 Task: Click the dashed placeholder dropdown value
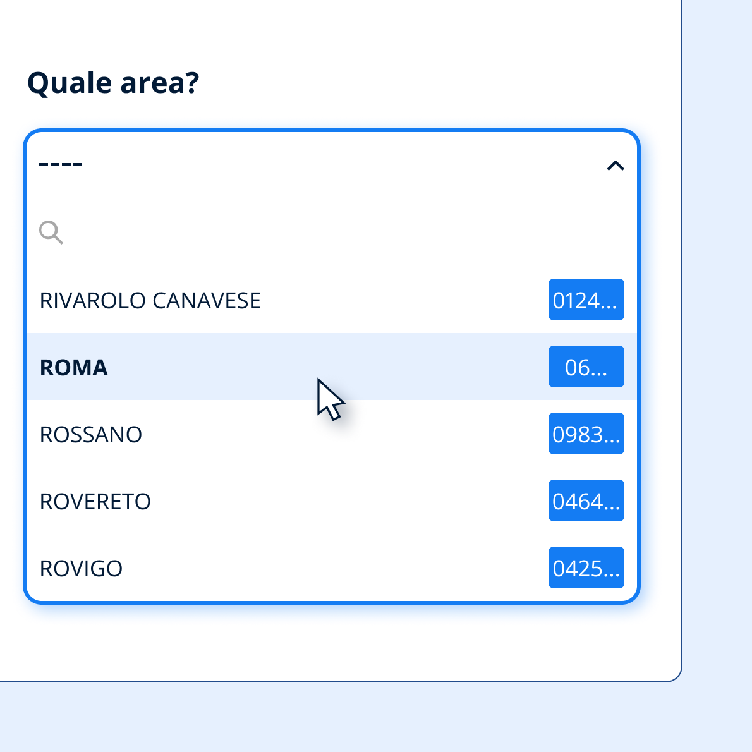pyautogui.click(x=61, y=165)
